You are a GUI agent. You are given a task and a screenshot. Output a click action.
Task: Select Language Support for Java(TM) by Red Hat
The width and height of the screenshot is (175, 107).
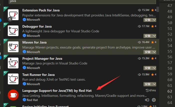(x=57, y=91)
